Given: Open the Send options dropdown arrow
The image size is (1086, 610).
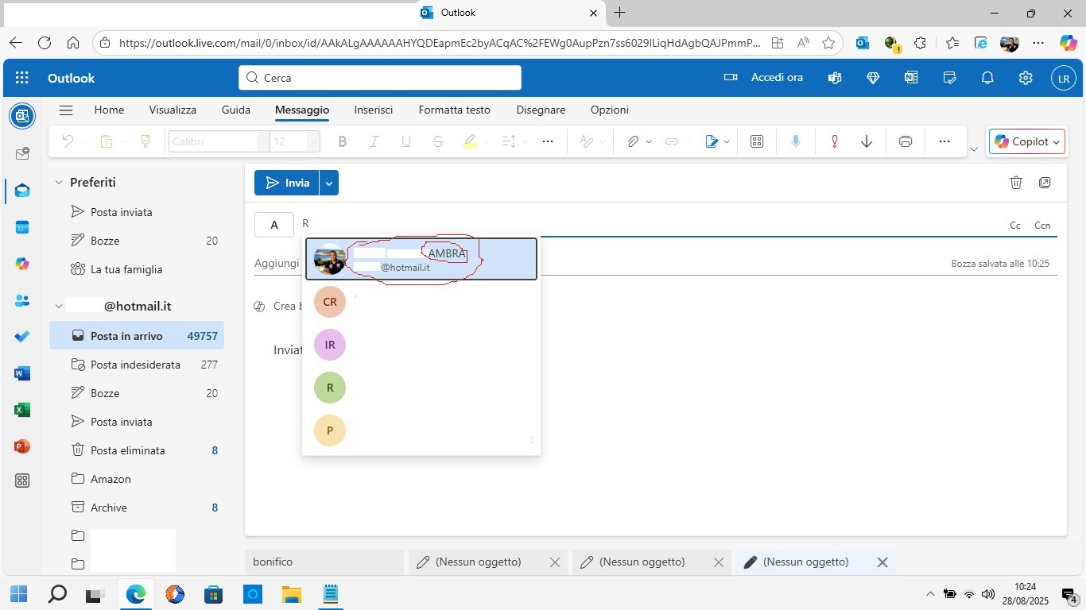Looking at the screenshot, I should point(329,183).
